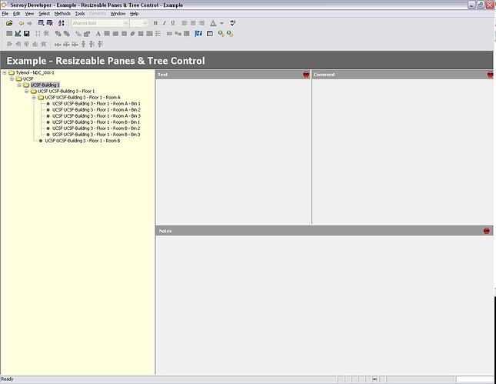
Task: Run the spell check checkmark icon
Action: point(233,23)
